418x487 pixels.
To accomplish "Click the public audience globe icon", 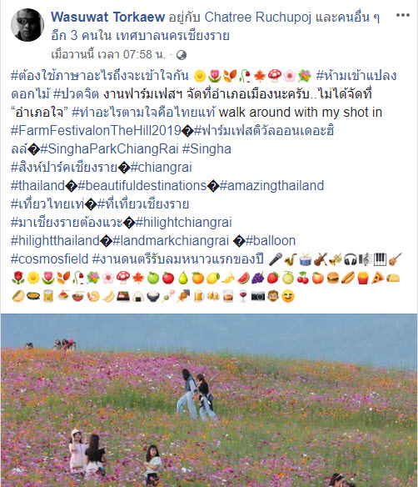I will [x=182, y=55].
